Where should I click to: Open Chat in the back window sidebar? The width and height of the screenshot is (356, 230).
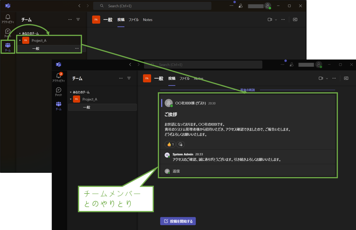coord(8,33)
